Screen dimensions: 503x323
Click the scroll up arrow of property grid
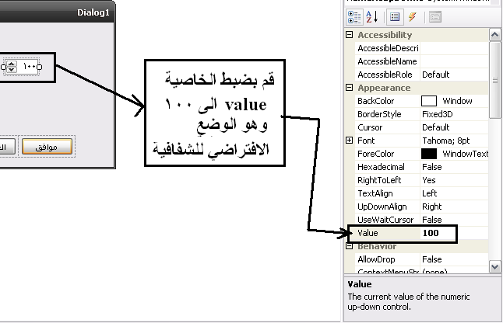pyautogui.click(x=495, y=36)
